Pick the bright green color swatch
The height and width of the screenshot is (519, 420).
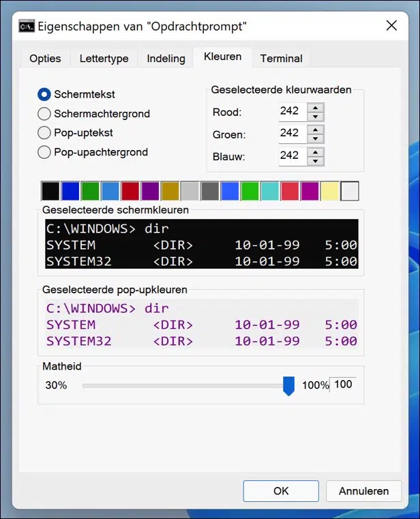point(250,191)
